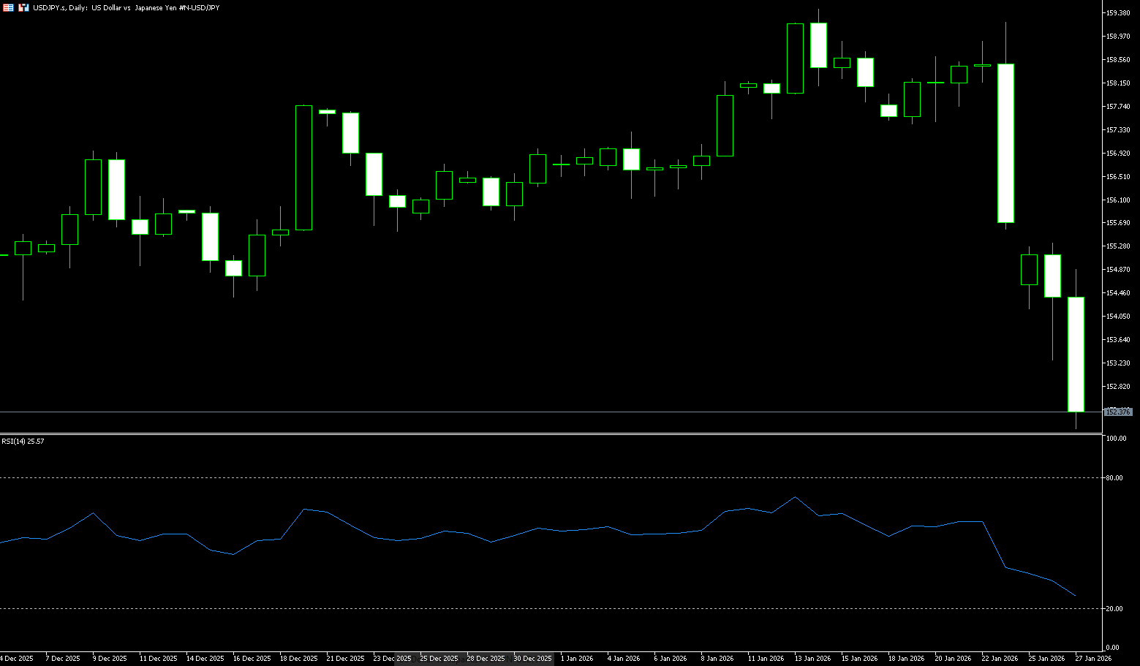Click the RSI 100.00 scale label
This screenshot has width=1140, height=666.
pyautogui.click(x=1116, y=439)
